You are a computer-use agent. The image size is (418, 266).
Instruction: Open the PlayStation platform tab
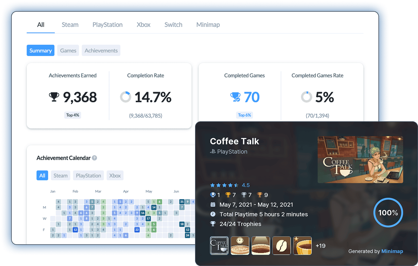[107, 25]
